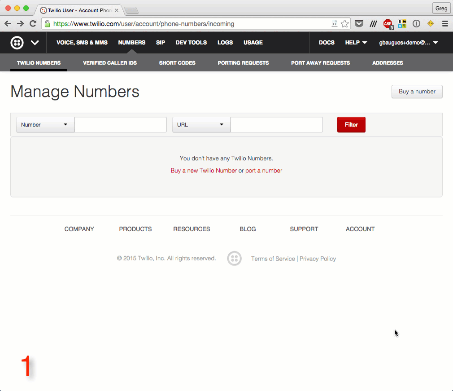Image resolution: width=453 pixels, height=391 pixels.
Task: Bookmark the page with the star icon
Action: [344, 24]
